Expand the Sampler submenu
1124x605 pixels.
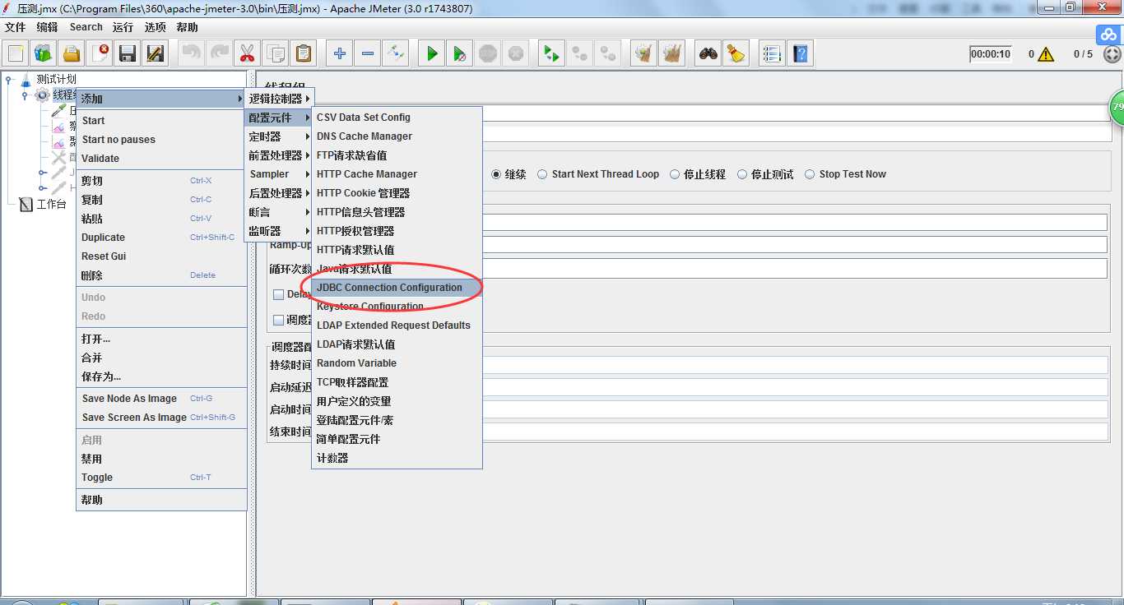pos(278,174)
